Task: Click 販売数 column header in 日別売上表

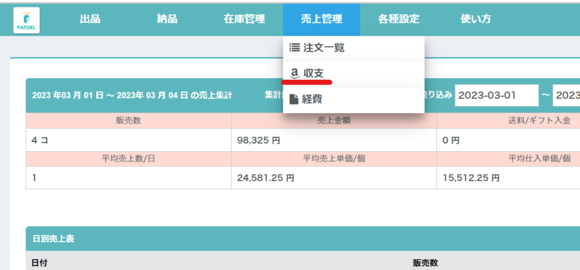Action: (425, 263)
